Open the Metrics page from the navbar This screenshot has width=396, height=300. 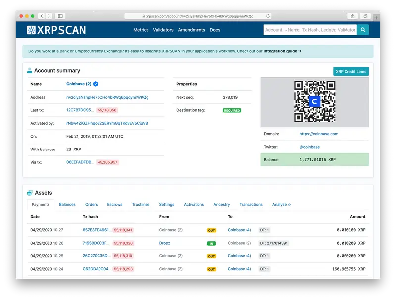(141, 30)
